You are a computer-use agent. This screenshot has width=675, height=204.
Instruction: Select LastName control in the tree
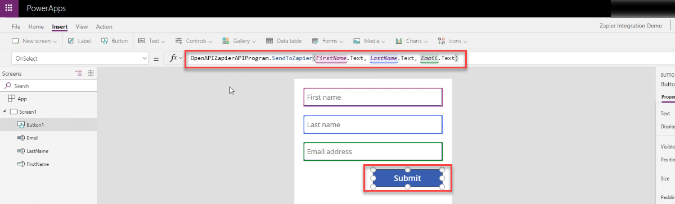pos(37,151)
